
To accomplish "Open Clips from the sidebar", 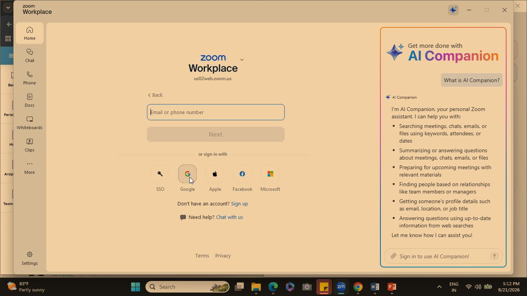I will [x=30, y=145].
